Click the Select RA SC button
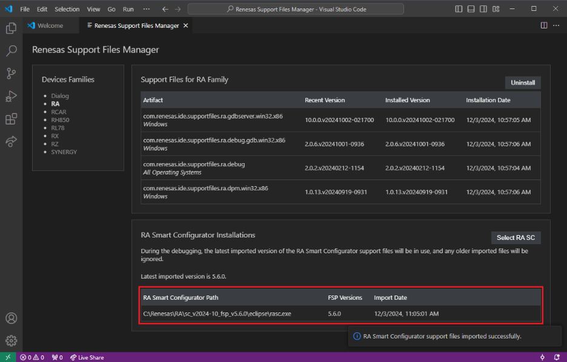This screenshot has width=567, height=362. tap(516, 238)
